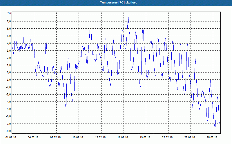
Task: Click the 2,0 y-axis label
Action: pos(9,58)
